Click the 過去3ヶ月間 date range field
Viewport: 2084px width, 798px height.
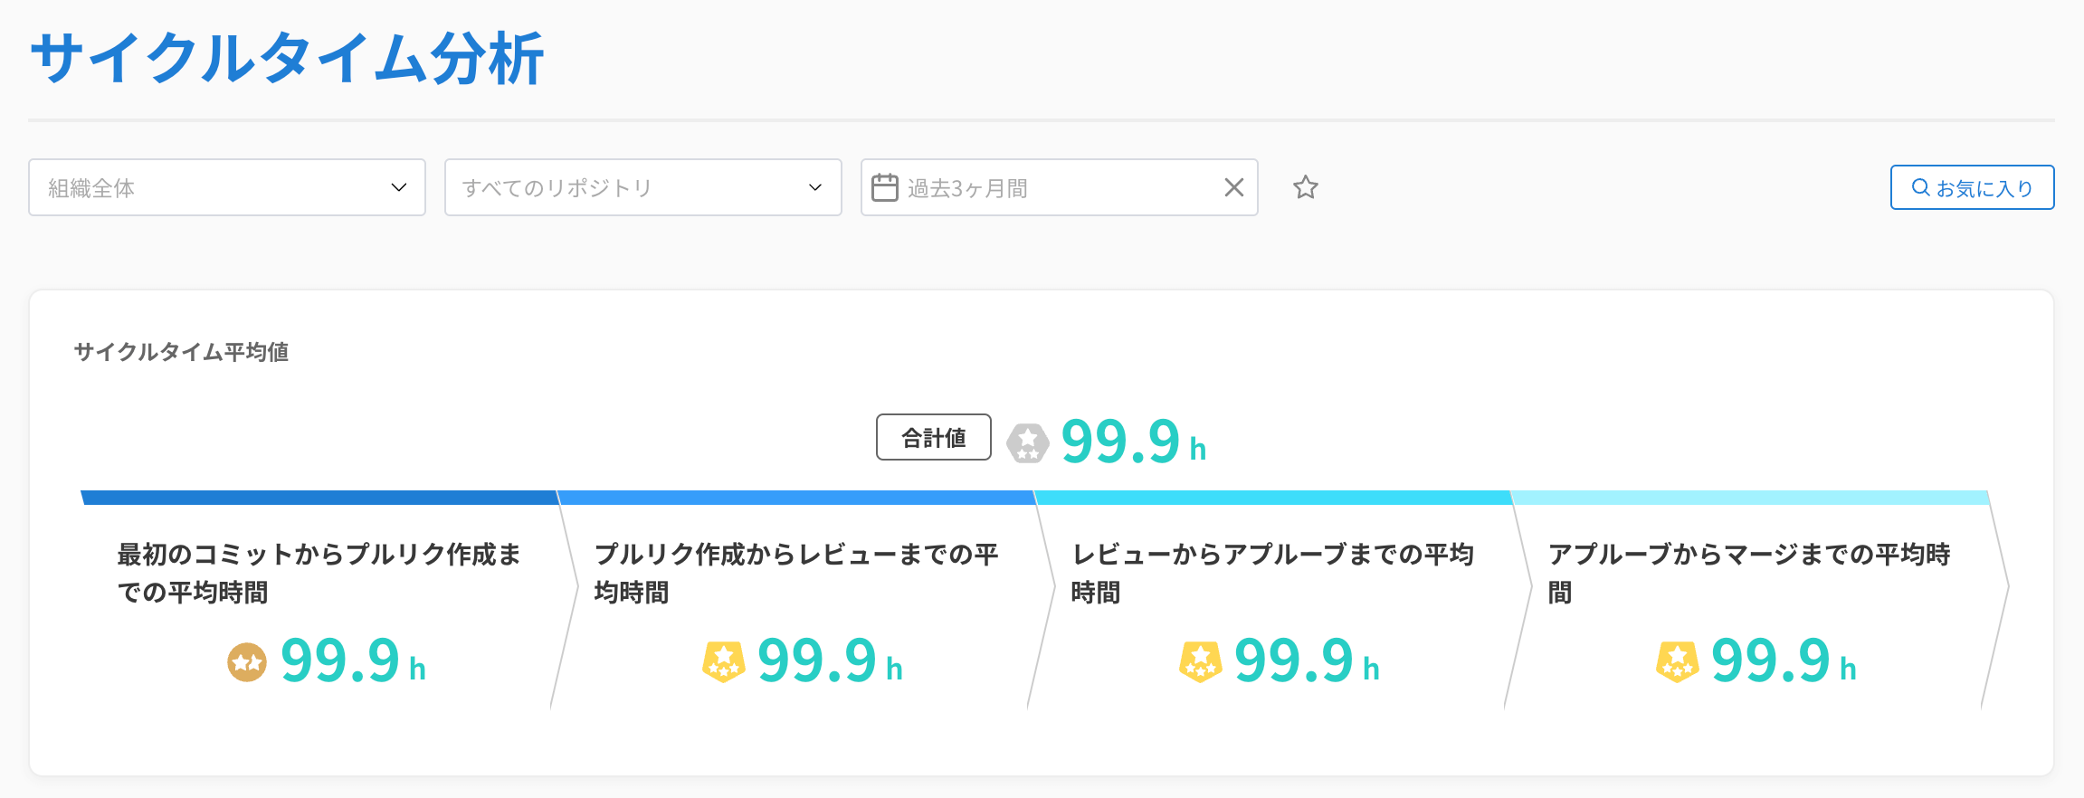click(x=1060, y=187)
